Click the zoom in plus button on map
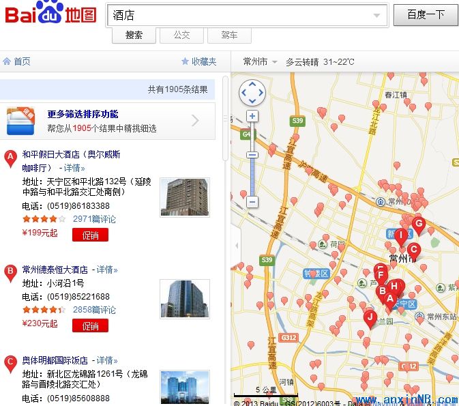459x406 pixels. 252,117
